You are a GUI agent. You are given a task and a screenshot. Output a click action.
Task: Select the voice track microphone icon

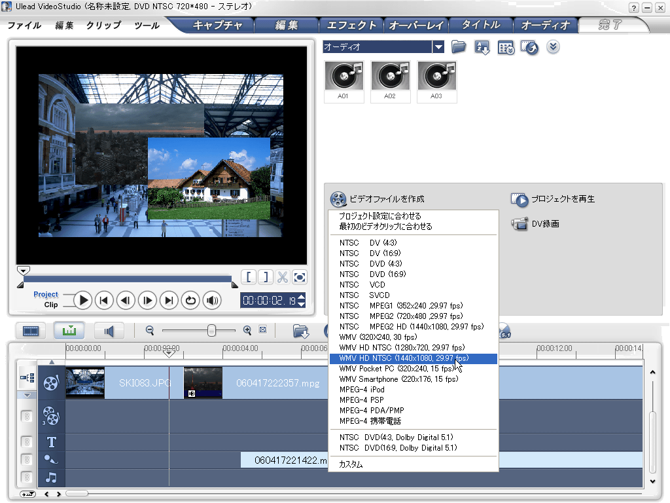51,459
